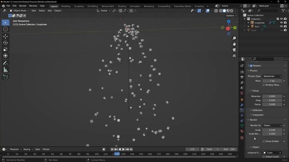Activate the Cursor tool
Screen dimensions: 289x162
5,29
